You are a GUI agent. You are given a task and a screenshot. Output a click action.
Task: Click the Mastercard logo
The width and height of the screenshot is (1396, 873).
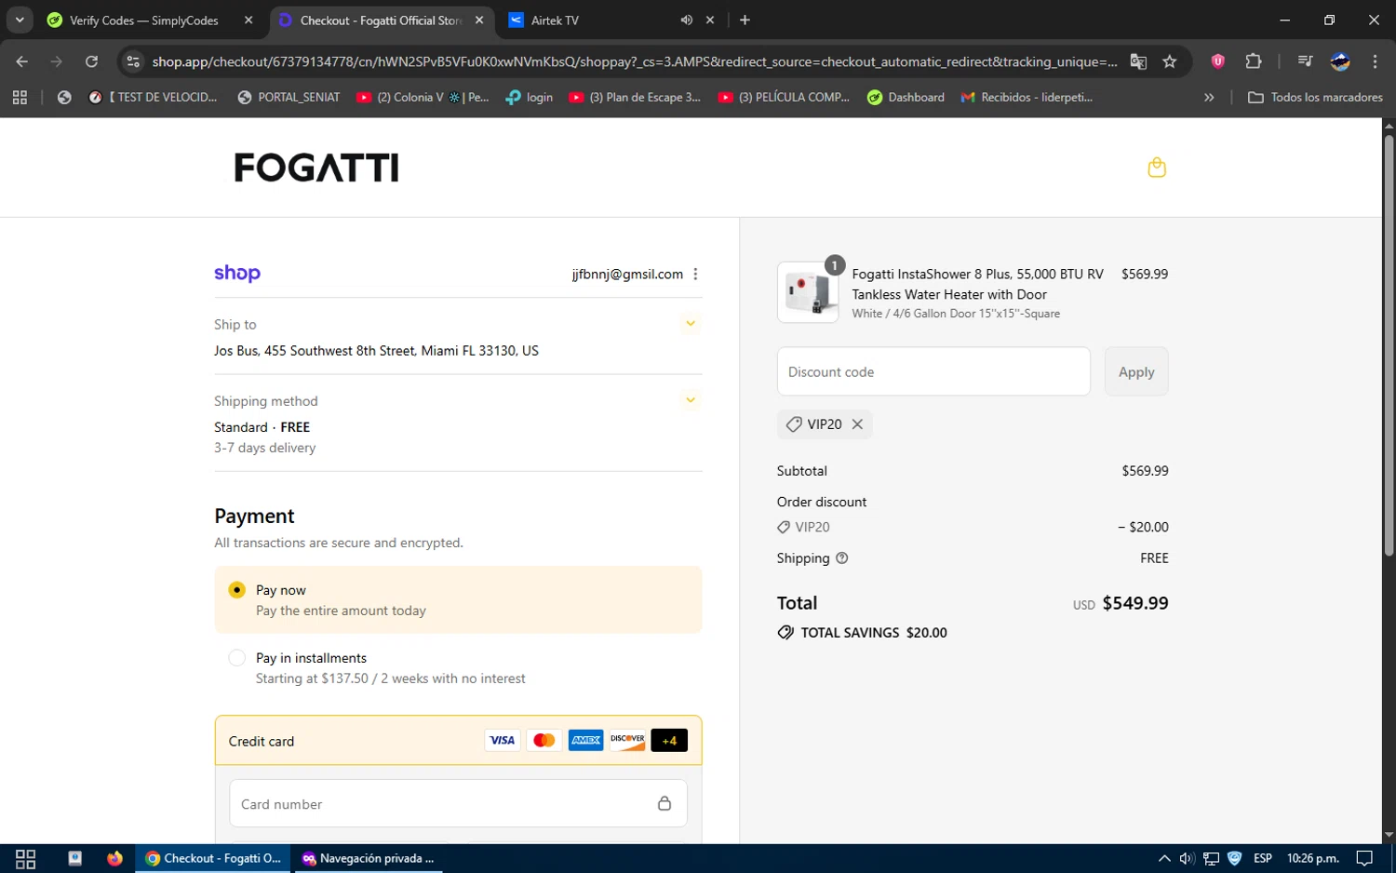pos(544,740)
